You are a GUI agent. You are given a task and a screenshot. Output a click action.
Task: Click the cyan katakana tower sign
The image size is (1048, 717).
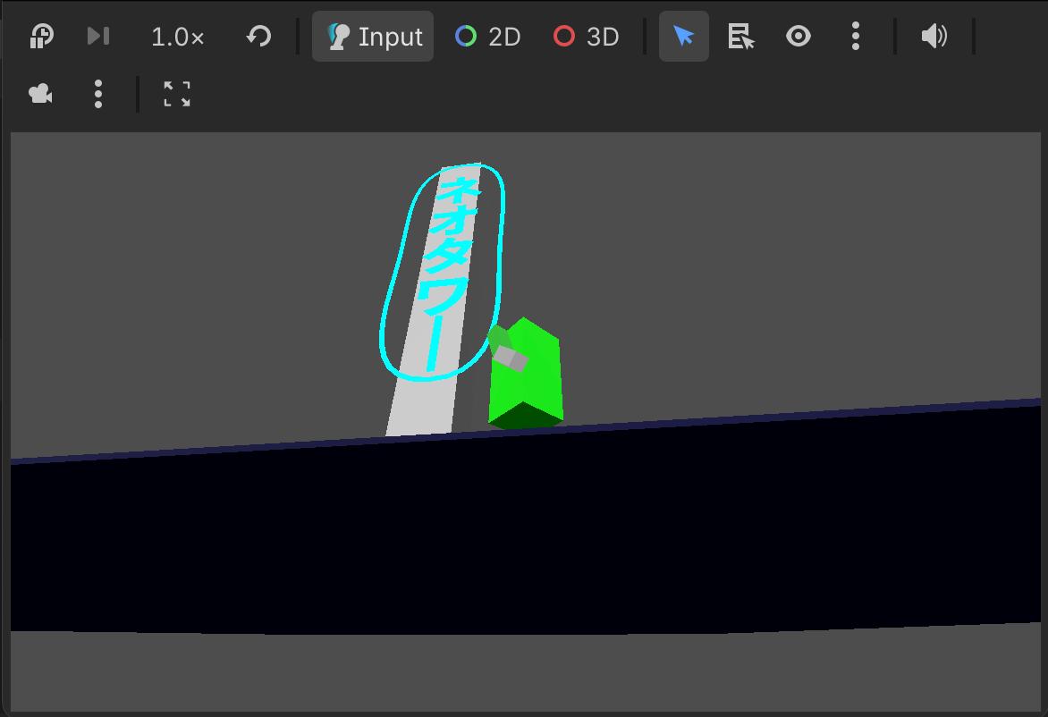coord(442,271)
